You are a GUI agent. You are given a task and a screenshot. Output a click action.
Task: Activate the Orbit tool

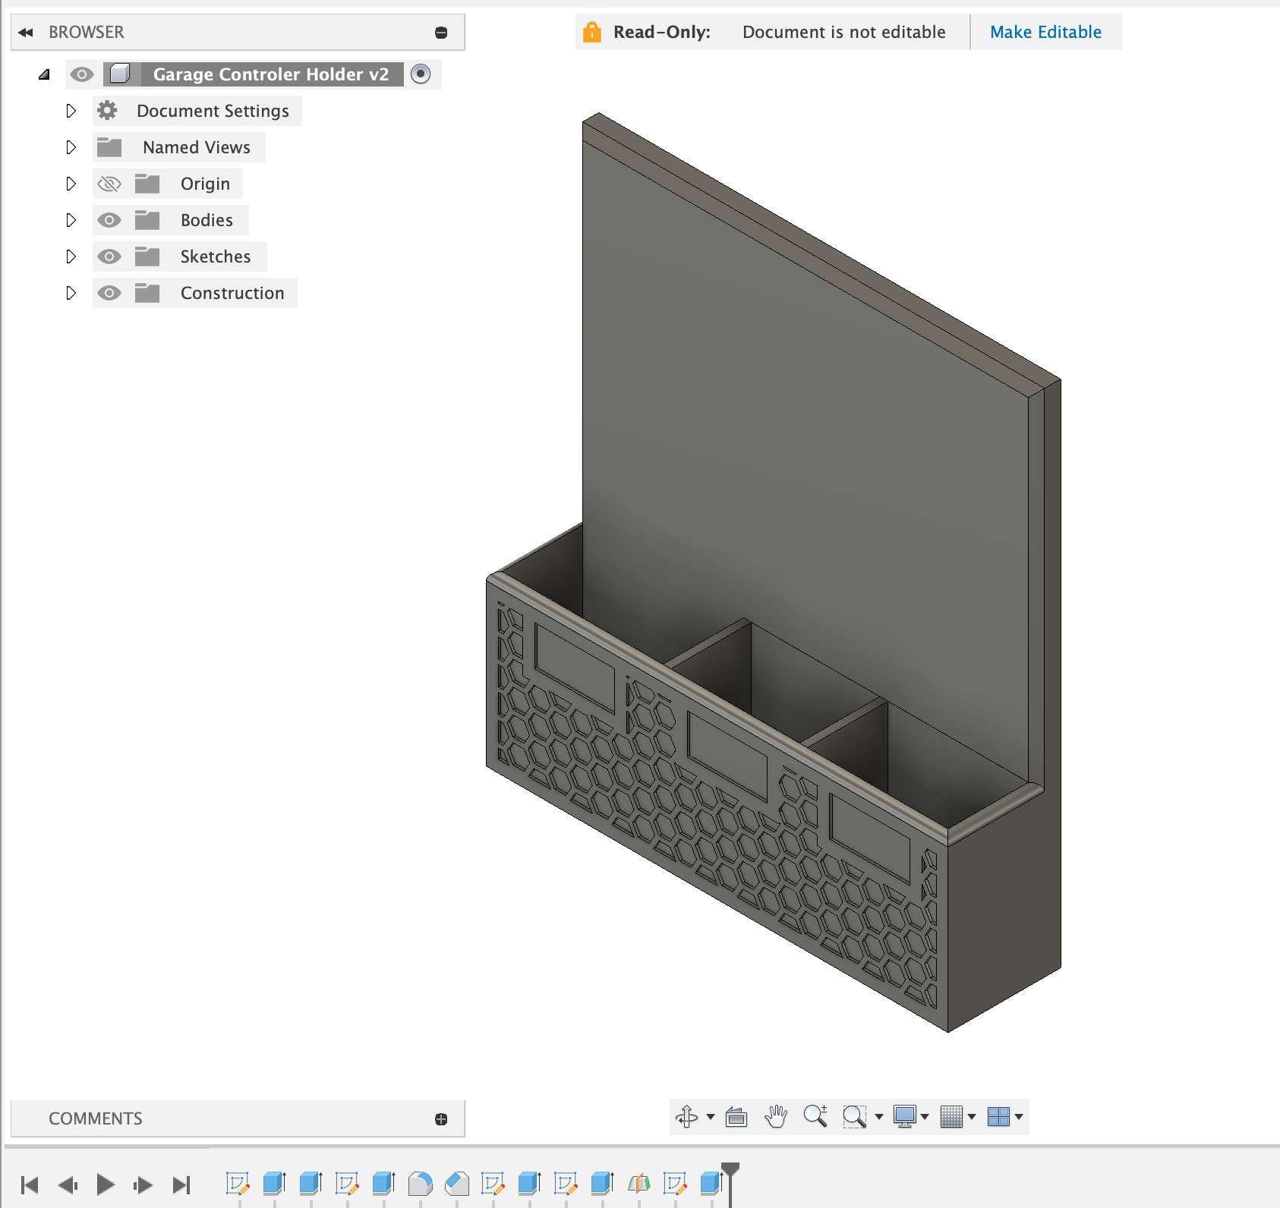[687, 1116]
